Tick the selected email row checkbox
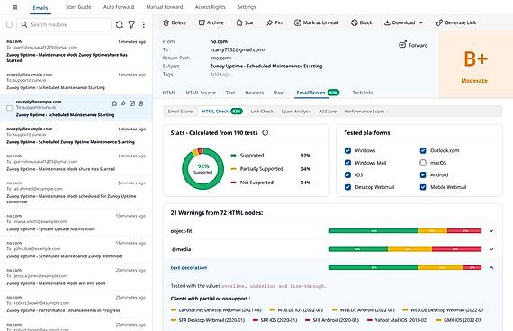Viewport: 513px width, 331px height. click(x=10, y=108)
